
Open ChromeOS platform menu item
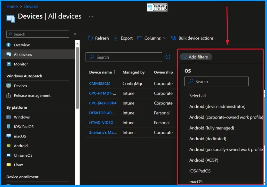tap(23, 155)
